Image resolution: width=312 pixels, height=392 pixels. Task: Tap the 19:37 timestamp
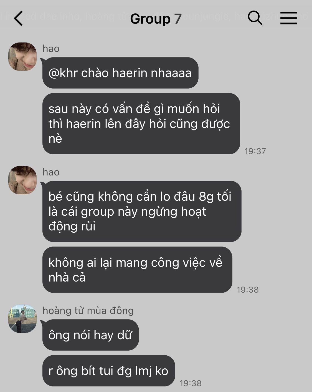(x=255, y=151)
